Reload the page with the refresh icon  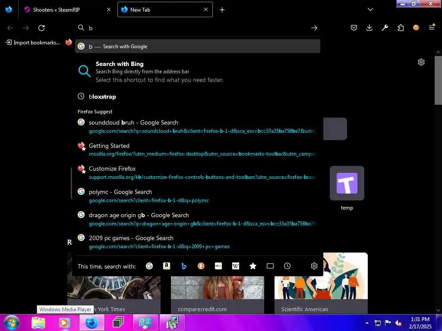(41, 28)
